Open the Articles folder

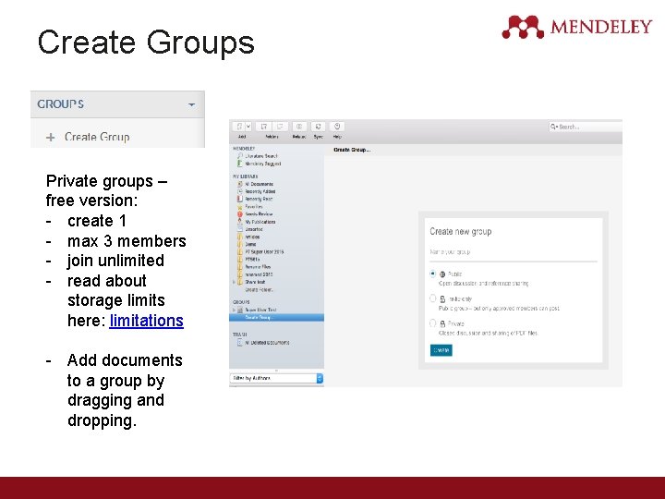(x=252, y=237)
